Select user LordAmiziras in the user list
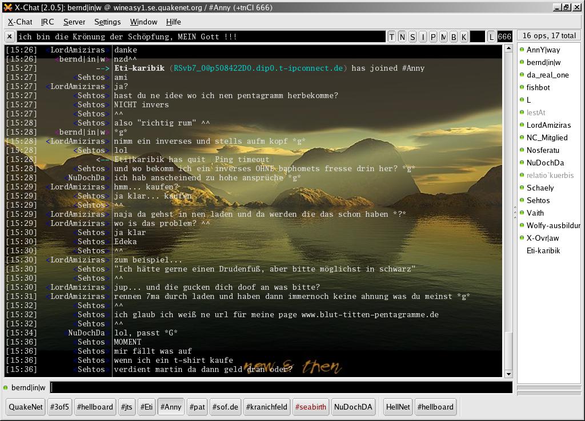The width and height of the screenshot is (585, 421). click(548, 125)
